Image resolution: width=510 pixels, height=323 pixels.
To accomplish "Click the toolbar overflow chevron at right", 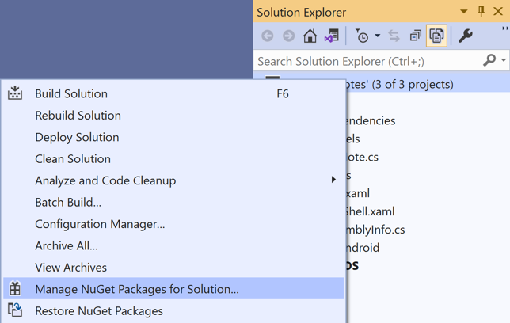I will (x=505, y=30).
